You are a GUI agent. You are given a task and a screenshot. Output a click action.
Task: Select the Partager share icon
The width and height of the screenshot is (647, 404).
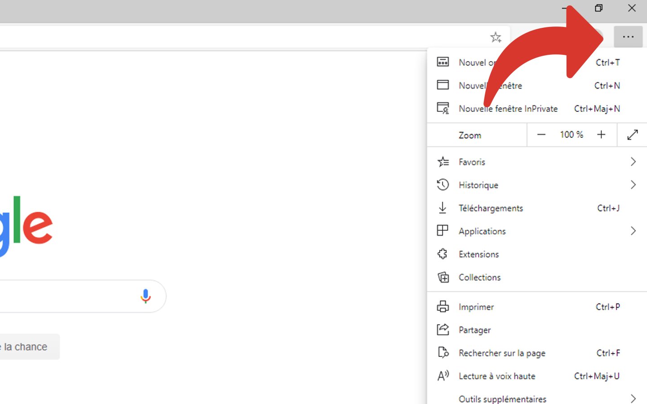pos(443,329)
